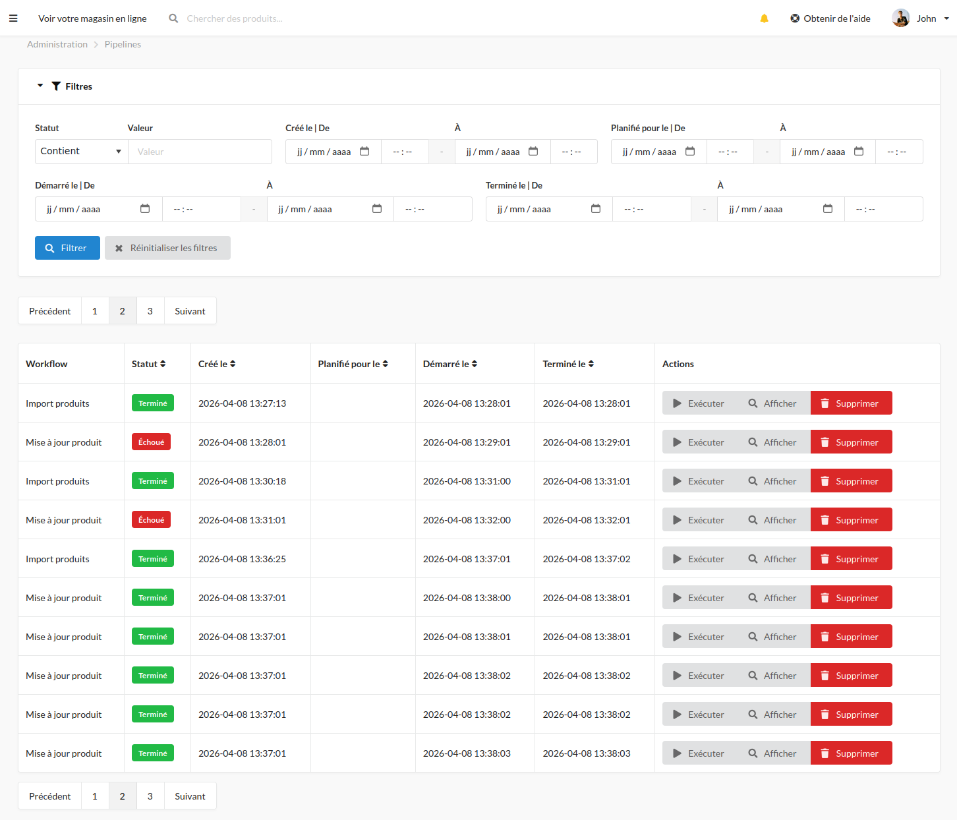Click the notification bell icon

[x=764, y=18]
